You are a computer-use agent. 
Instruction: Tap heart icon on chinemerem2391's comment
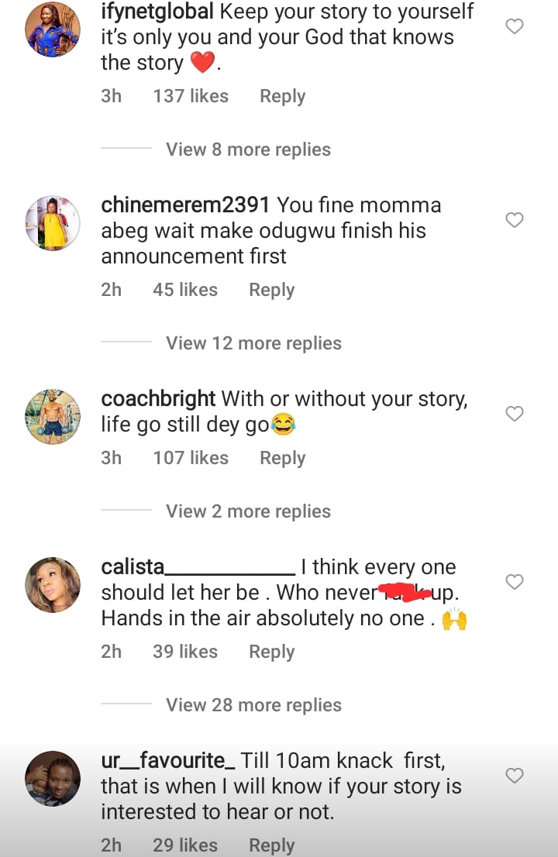[515, 220]
